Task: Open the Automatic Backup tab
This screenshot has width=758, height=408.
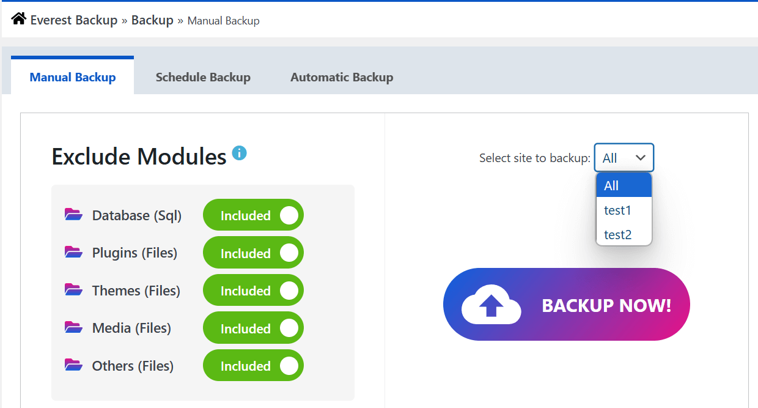Action: pyautogui.click(x=342, y=77)
